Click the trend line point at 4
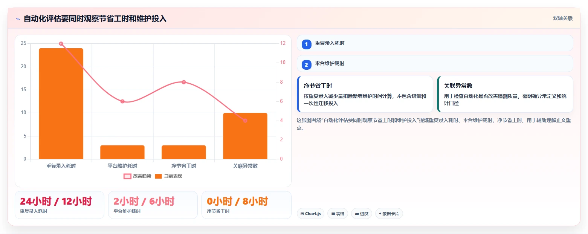The width and height of the screenshot is (588, 234). pos(245,121)
